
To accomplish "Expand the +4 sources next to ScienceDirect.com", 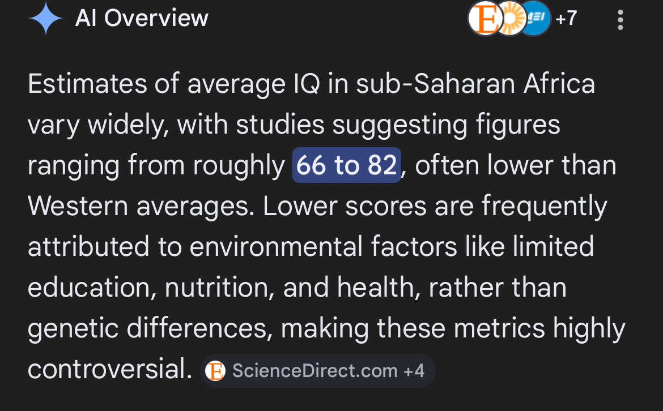I will click(x=414, y=371).
